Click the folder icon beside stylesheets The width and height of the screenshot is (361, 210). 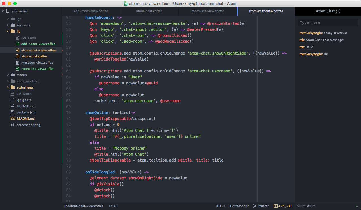click(x=13, y=87)
